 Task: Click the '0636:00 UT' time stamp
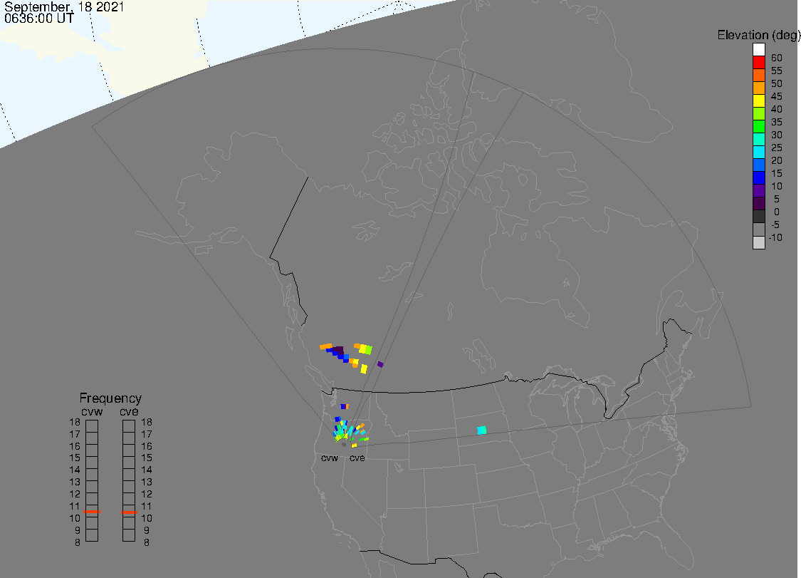click(x=39, y=19)
